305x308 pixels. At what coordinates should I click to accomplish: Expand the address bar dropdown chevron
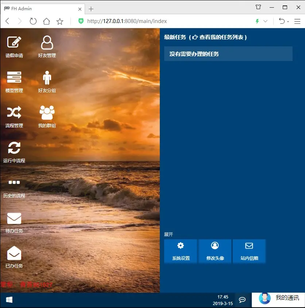coord(265,21)
